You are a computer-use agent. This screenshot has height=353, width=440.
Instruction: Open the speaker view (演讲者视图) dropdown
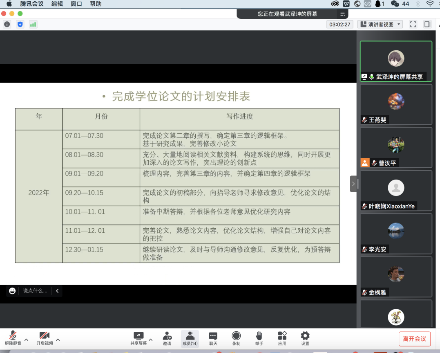380,25
